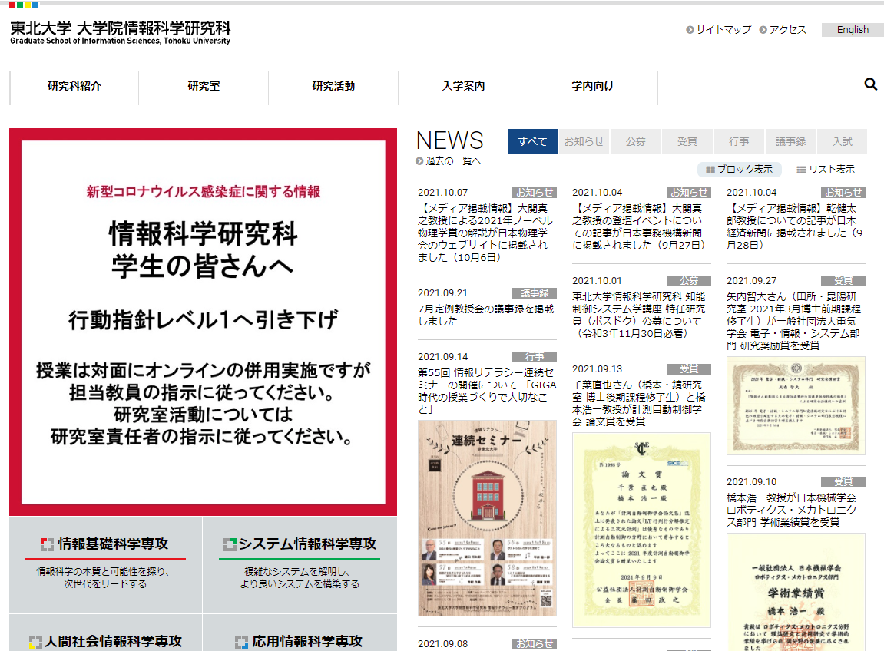This screenshot has width=884, height=651.
Task: Click the list view icon
Action: [800, 170]
